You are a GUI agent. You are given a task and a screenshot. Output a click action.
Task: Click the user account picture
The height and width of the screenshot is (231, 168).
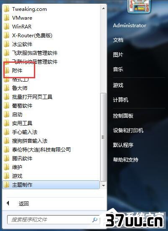pyautogui.click(x=139, y=7)
